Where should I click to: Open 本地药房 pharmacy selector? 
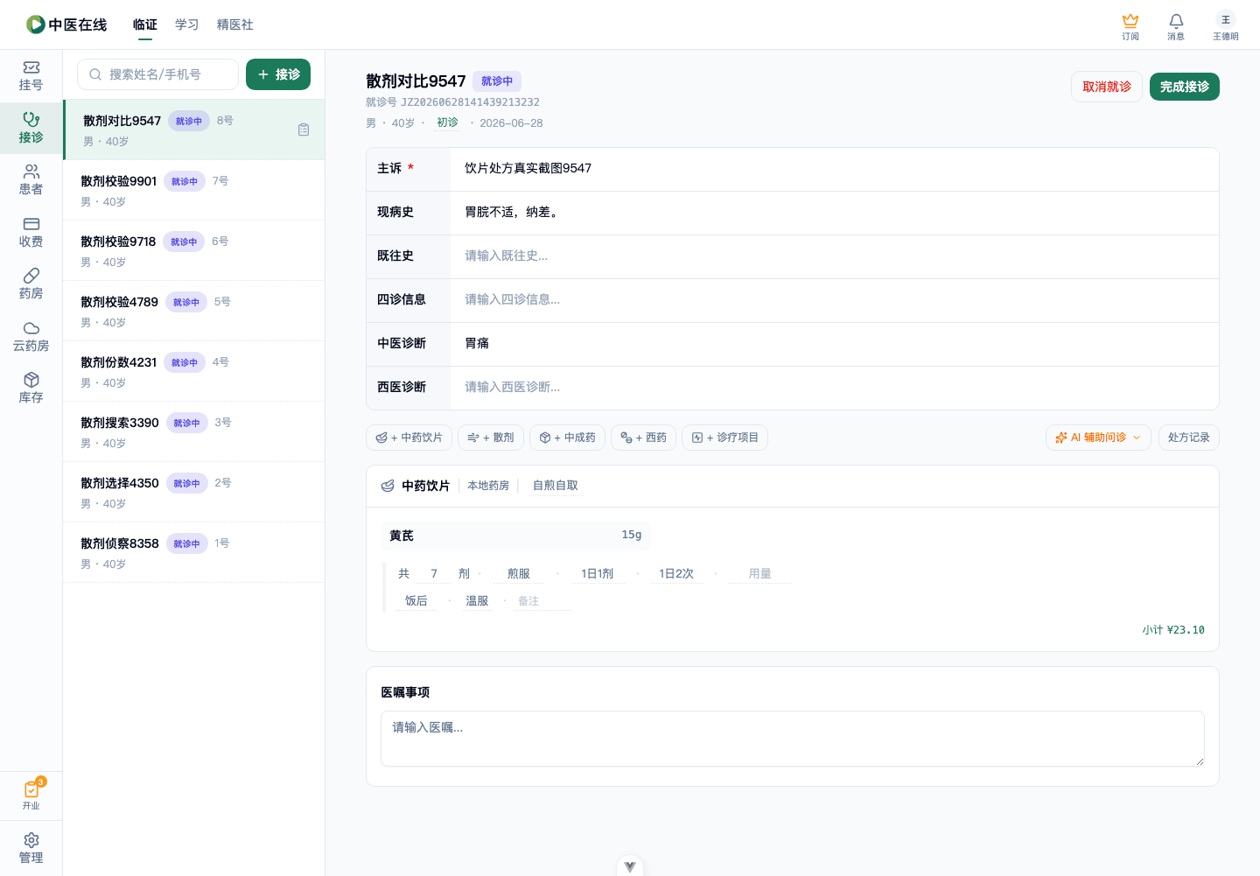[488, 486]
